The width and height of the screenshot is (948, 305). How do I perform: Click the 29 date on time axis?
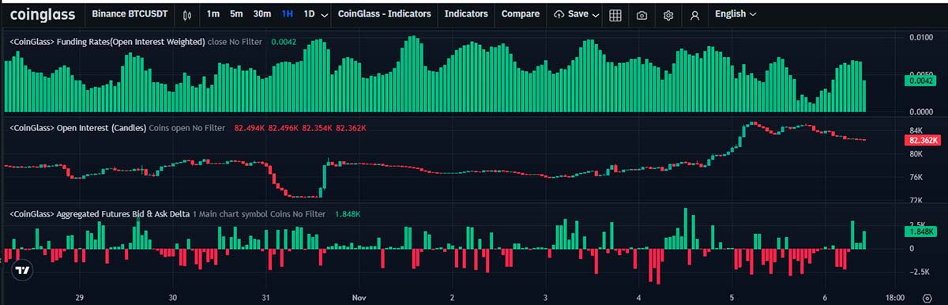(79, 298)
